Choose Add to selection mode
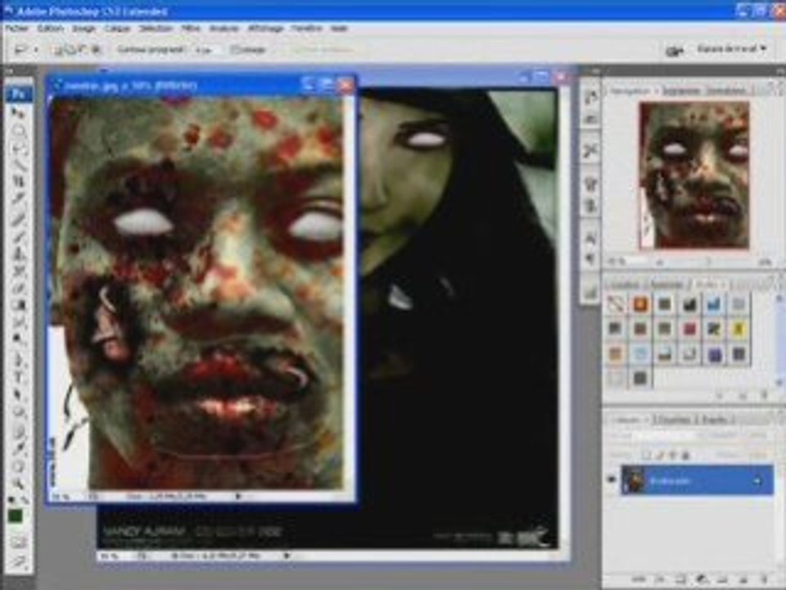The image size is (786, 590). point(70,49)
